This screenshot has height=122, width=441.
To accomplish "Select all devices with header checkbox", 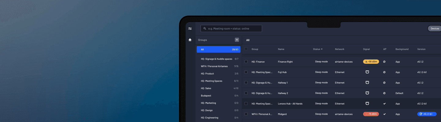I will click(246, 49).
